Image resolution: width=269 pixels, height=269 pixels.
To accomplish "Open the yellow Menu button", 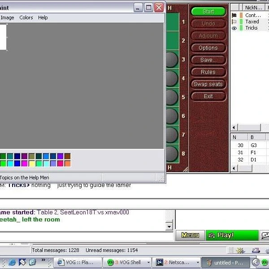I will click(x=190, y=235).
